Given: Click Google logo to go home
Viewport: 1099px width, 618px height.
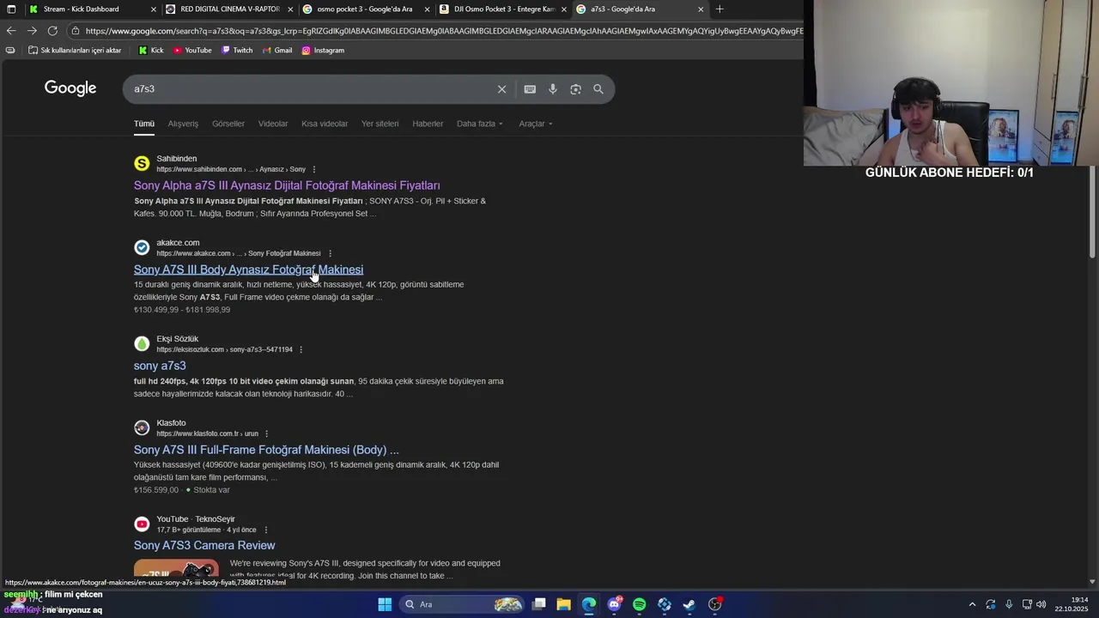Looking at the screenshot, I should click(70, 88).
